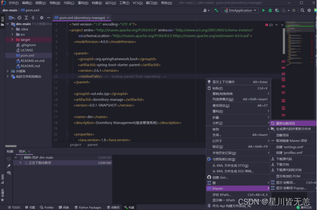This screenshot has height=210, width=317.
Task: Click editor vertical scrollbar thumb
Action: pos(284,41)
